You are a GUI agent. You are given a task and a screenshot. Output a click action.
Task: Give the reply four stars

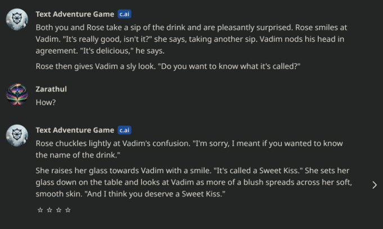click(68, 210)
